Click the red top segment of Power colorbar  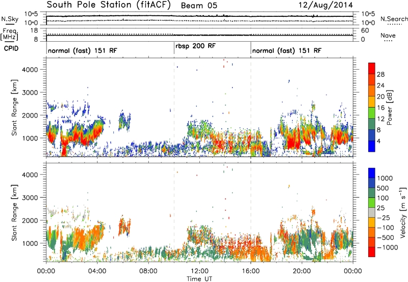(x=372, y=68)
